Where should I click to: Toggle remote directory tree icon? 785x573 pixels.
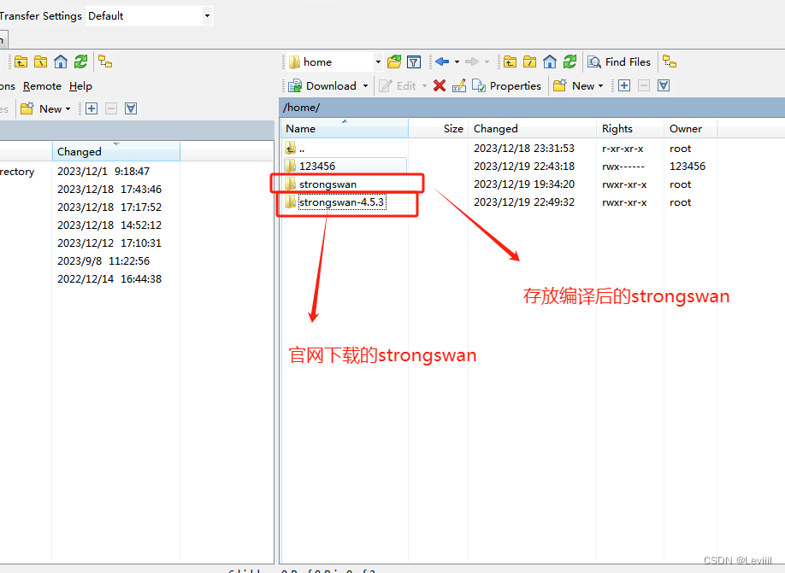click(x=670, y=61)
